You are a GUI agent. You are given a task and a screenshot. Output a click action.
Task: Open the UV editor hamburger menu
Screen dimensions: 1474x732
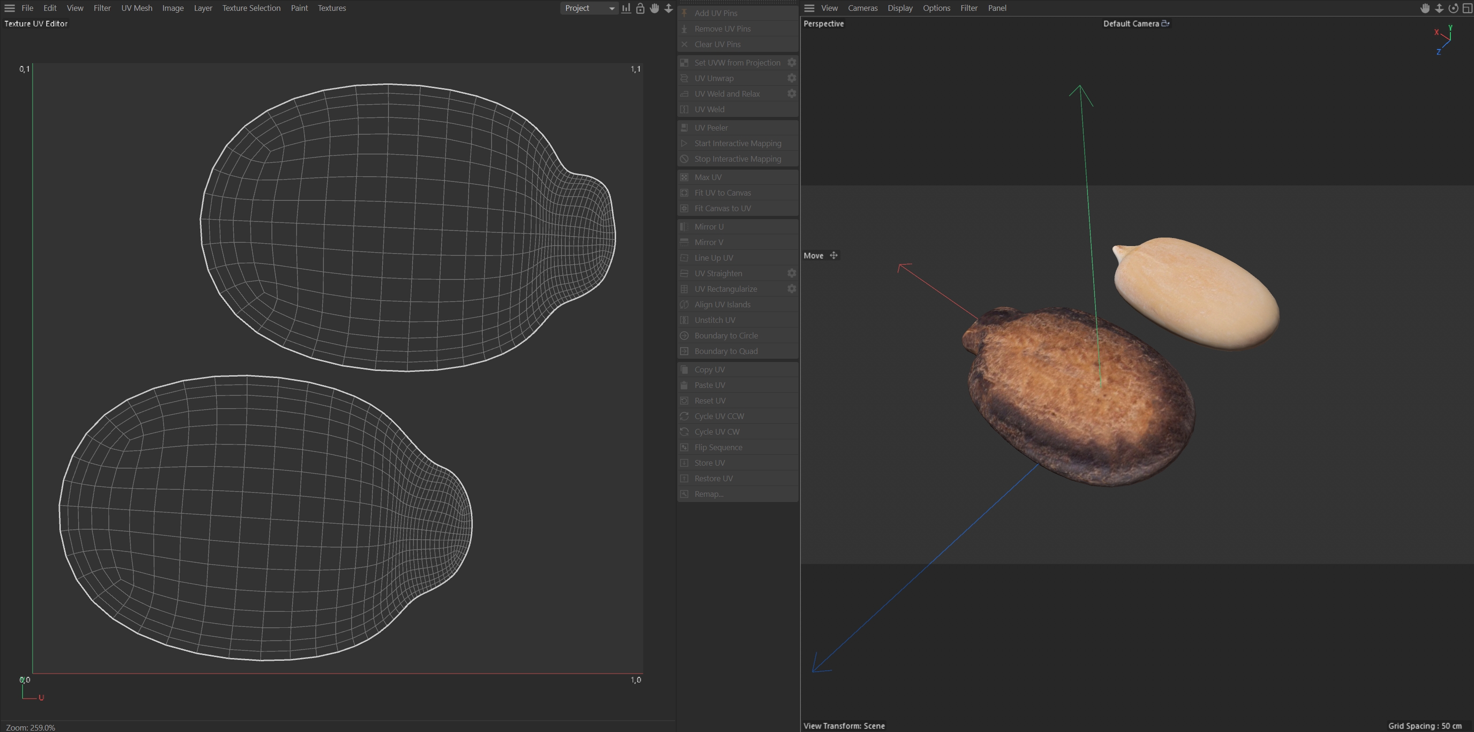pos(9,8)
